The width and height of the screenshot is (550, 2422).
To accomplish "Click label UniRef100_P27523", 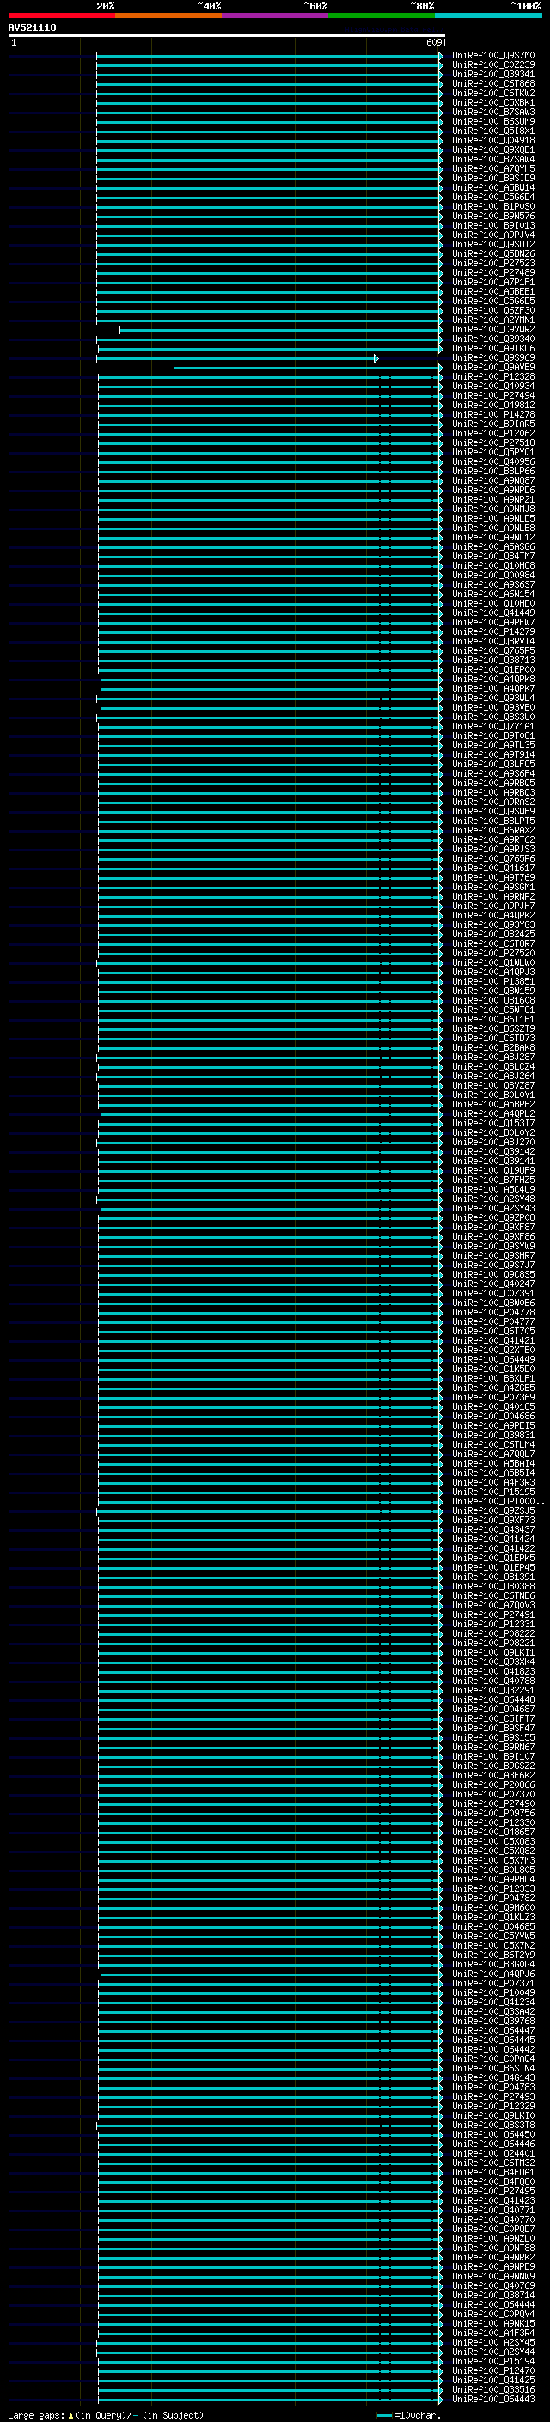I will pos(493,263).
